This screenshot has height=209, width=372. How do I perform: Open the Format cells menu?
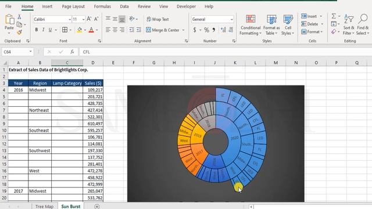[312, 31]
